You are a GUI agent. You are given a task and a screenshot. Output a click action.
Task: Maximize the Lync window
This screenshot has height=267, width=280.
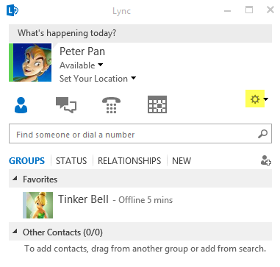coord(249,10)
